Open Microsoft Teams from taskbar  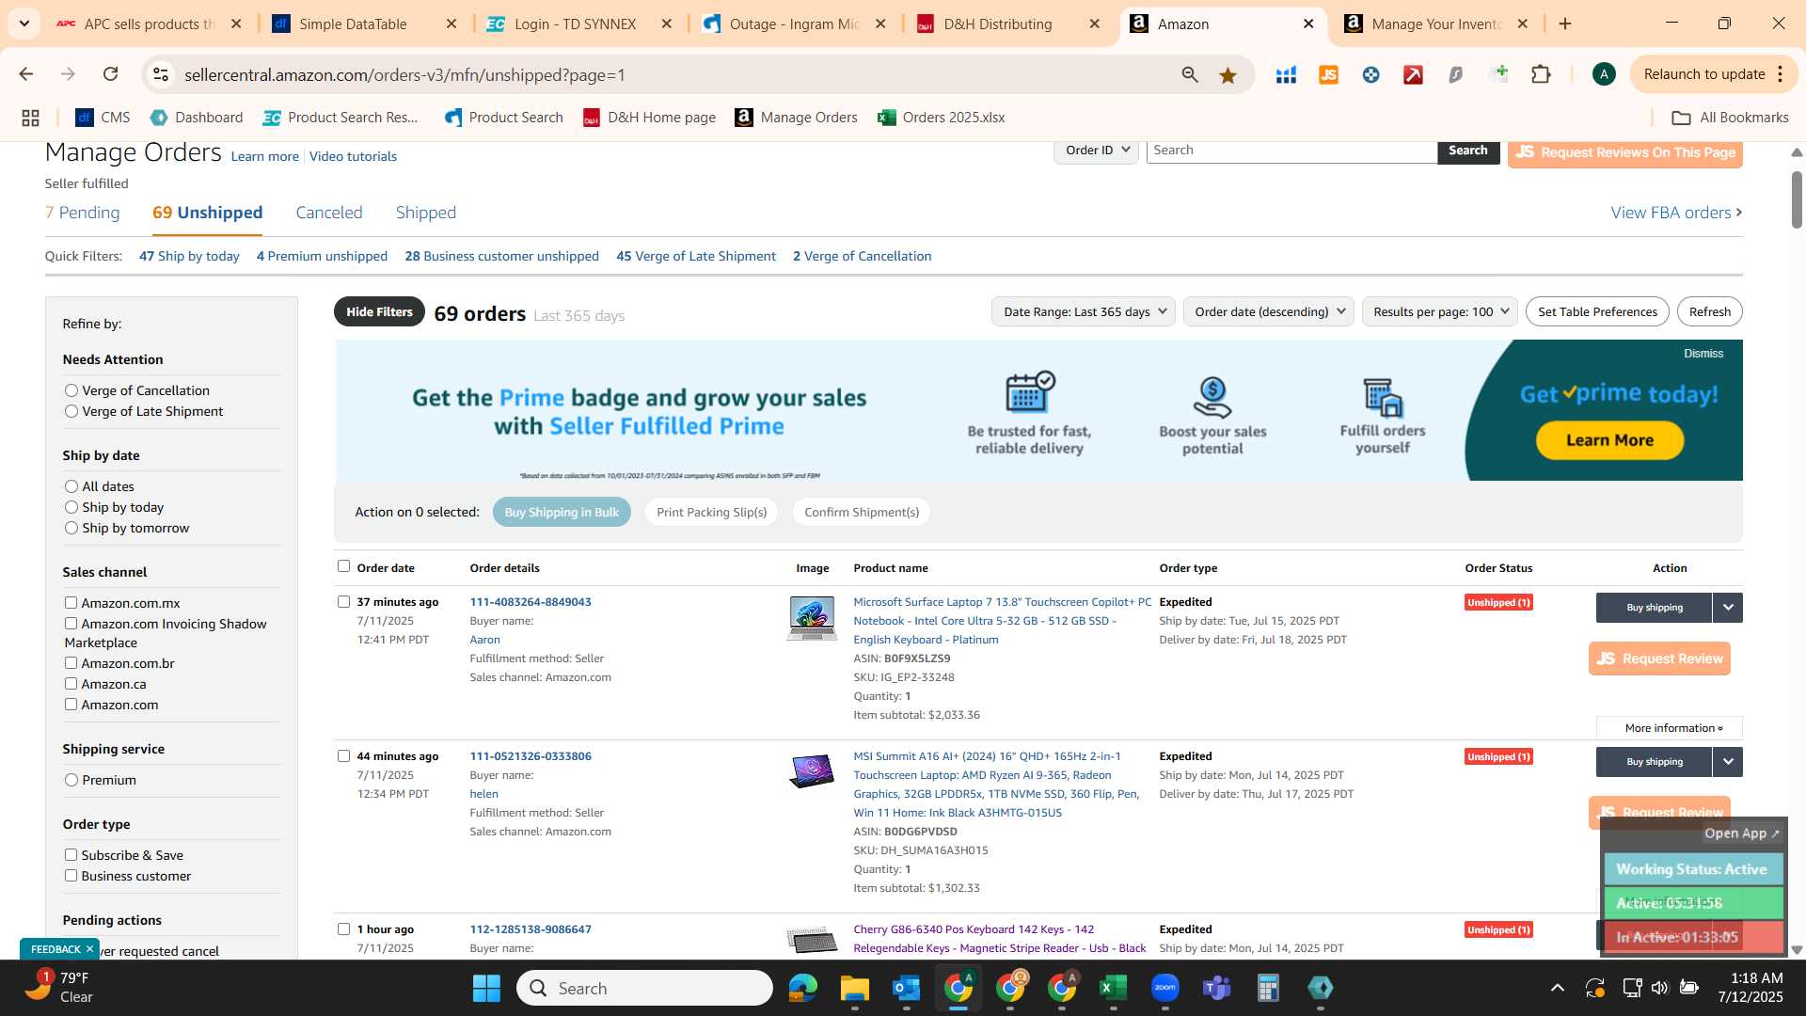pos(1216,988)
